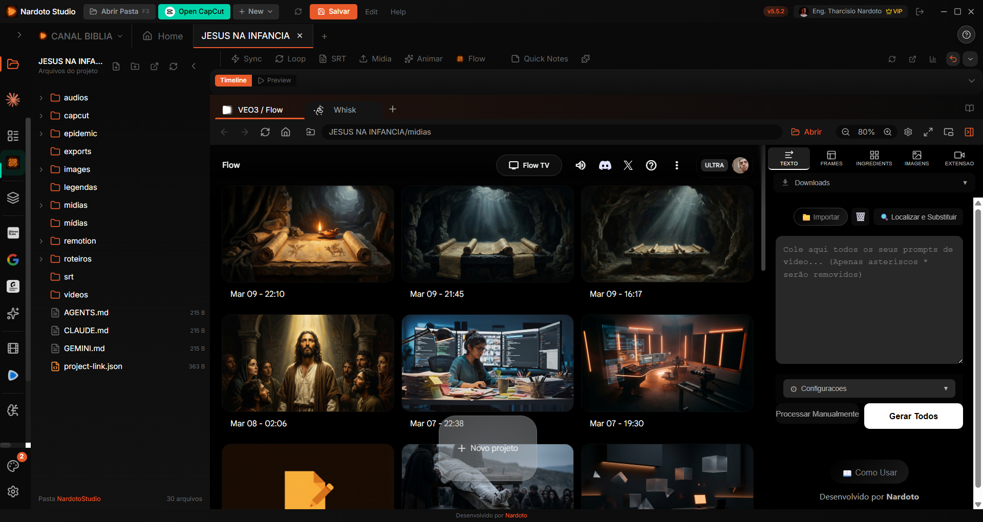Click the trash bin icon beside Importar
Viewport: 983px width, 522px height.
pos(861,217)
